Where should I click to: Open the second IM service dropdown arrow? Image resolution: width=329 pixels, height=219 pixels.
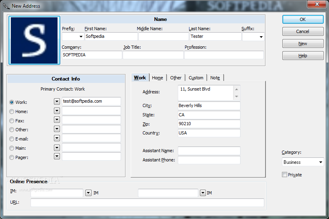203,193
